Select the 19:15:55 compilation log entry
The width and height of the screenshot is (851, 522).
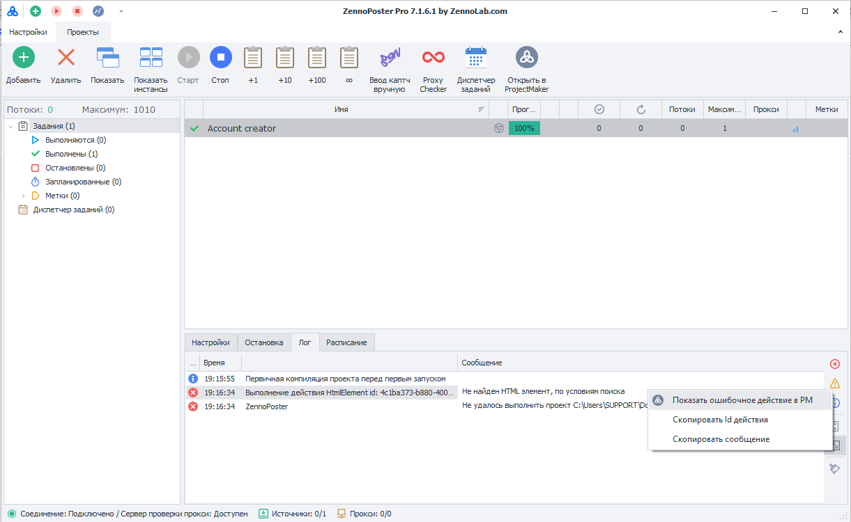[503, 379]
